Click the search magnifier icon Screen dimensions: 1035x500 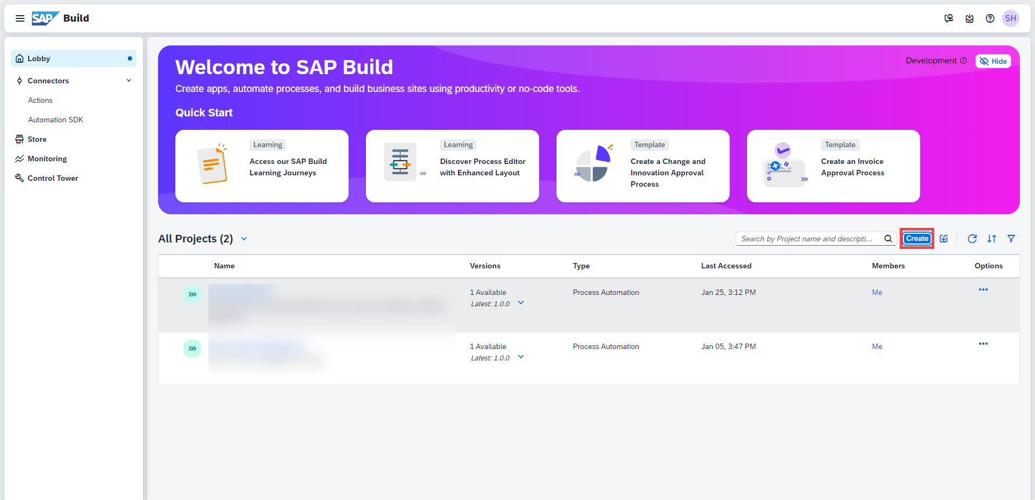pyautogui.click(x=888, y=239)
